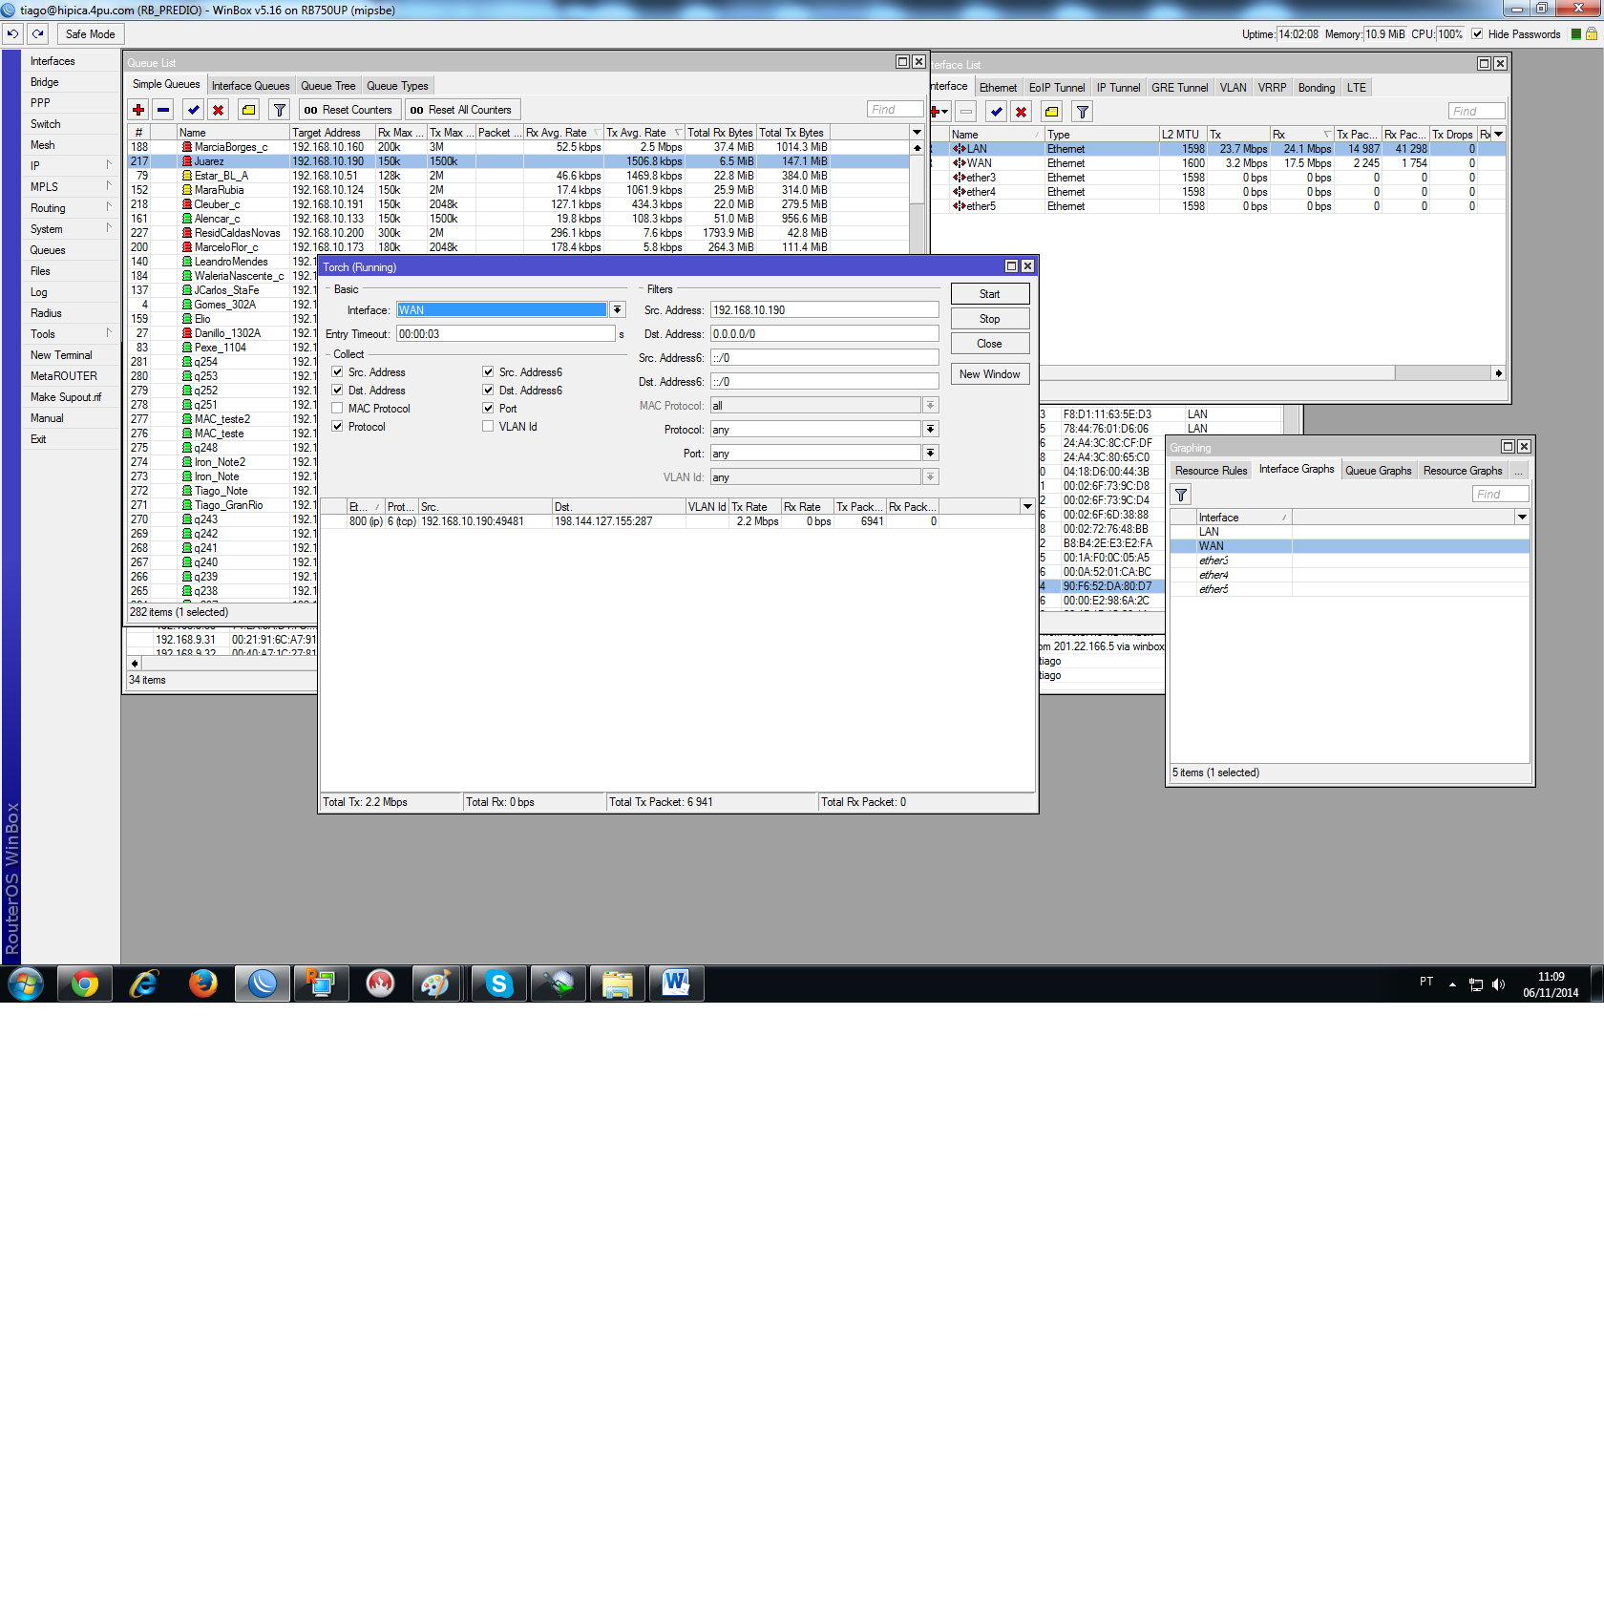Open the Torch Interface dropdown arrow
Image resolution: width=1604 pixels, height=1608 pixels.
(618, 309)
